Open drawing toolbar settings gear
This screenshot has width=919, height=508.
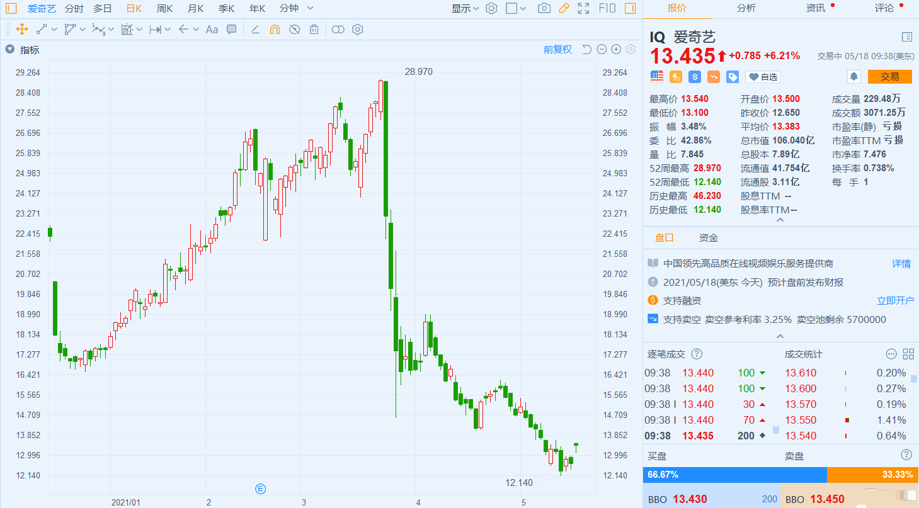[358, 29]
